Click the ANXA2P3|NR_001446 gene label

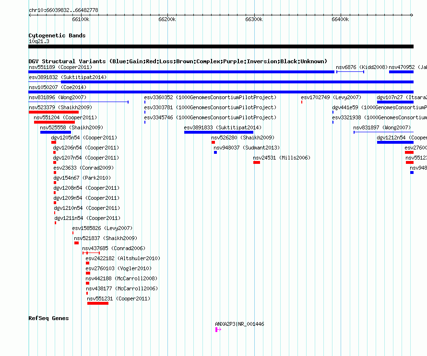pos(239,324)
